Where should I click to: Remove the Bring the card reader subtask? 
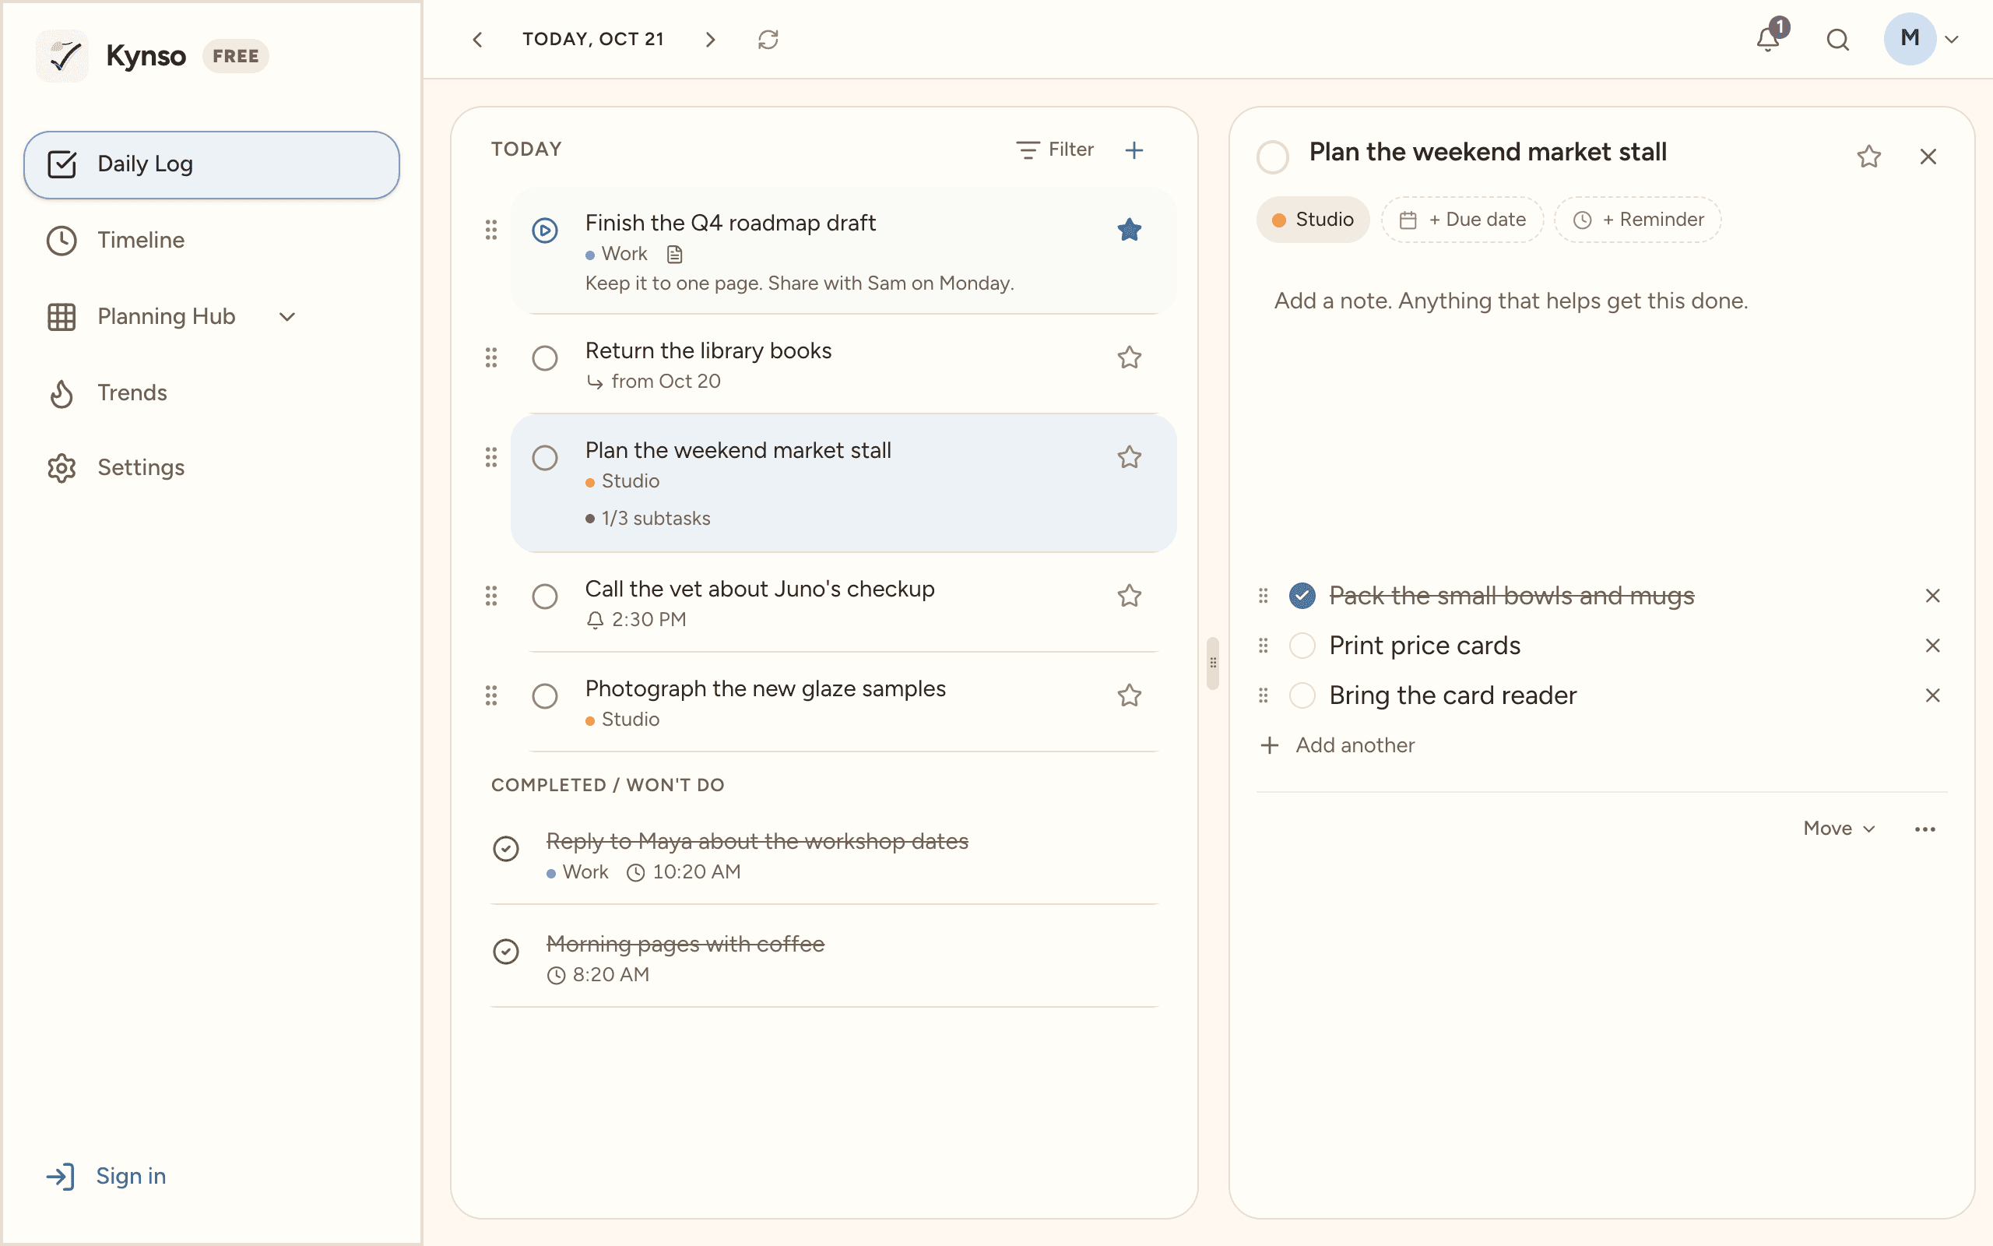coord(1932,695)
